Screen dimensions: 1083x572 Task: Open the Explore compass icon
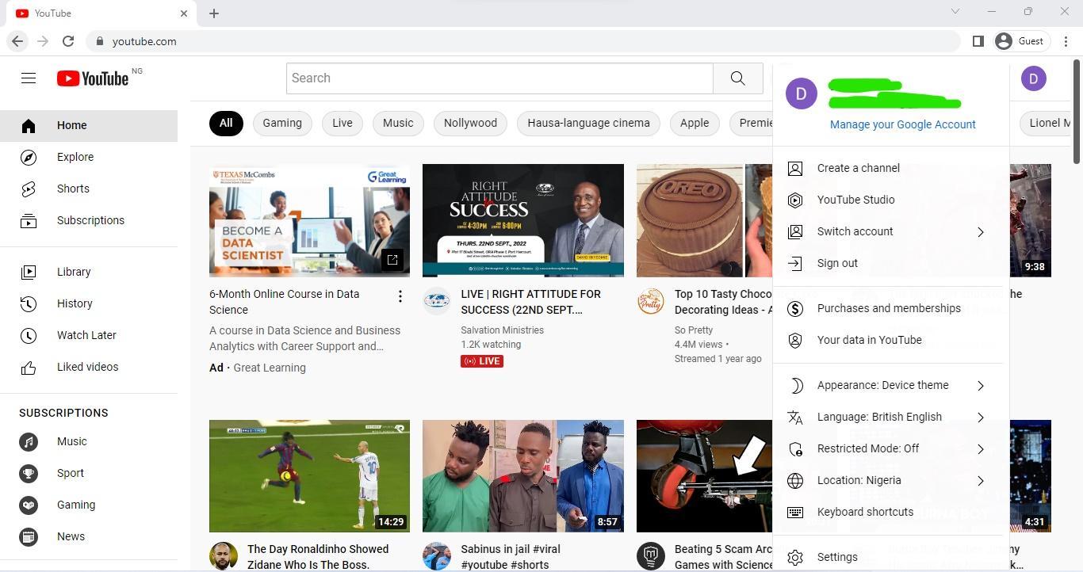pos(29,157)
